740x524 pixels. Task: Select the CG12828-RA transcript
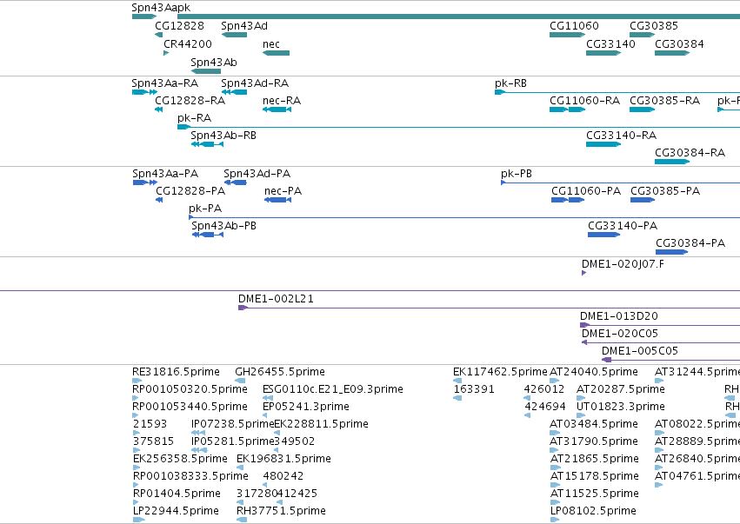[x=158, y=109]
